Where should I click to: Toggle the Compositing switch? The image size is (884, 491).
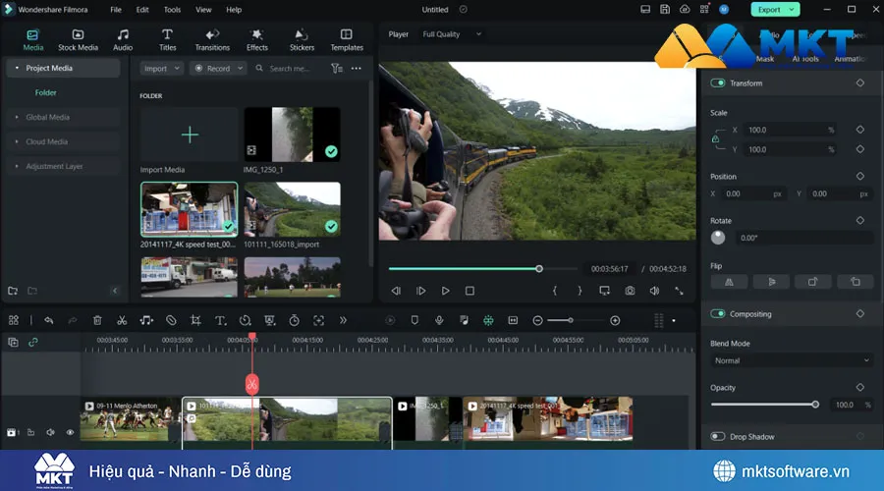pos(718,314)
